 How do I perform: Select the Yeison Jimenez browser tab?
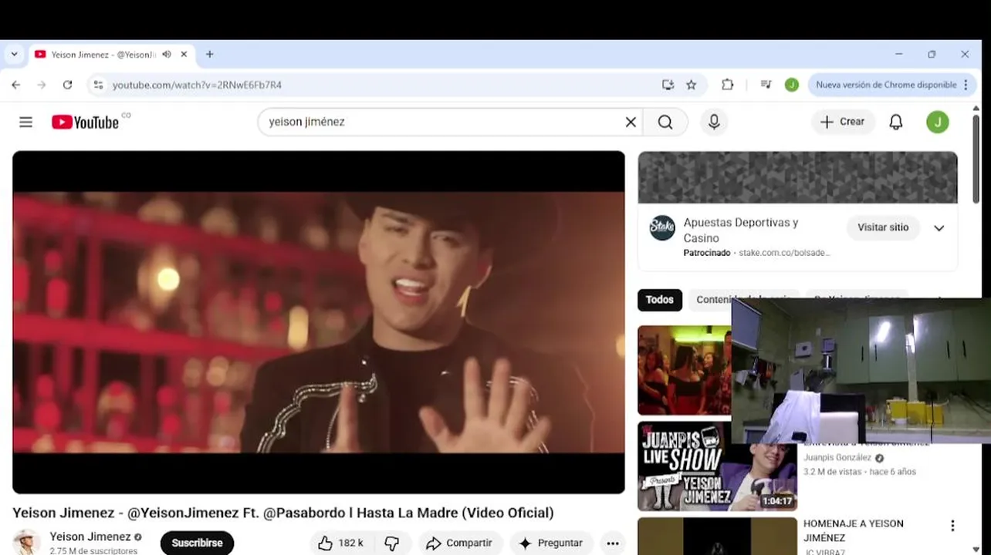click(103, 55)
